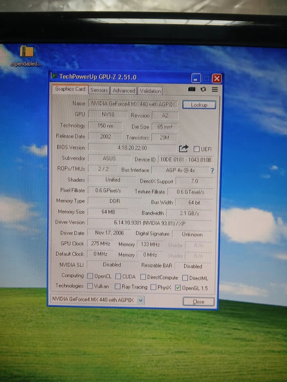Click the GPU field showing NV18
287x382 pixels.
(108, 114)
